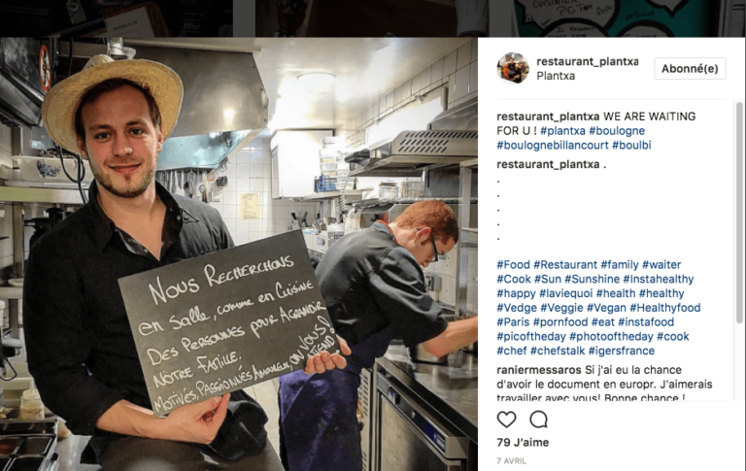Open the #Instahealthy hashtag
746x471 pixels.
[x=659, y=280]
